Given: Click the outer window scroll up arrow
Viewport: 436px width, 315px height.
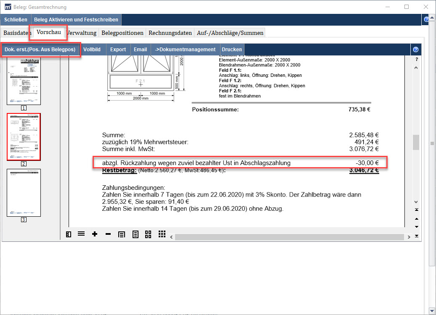Looking at the screenshot, I should [x=432, y=18].
